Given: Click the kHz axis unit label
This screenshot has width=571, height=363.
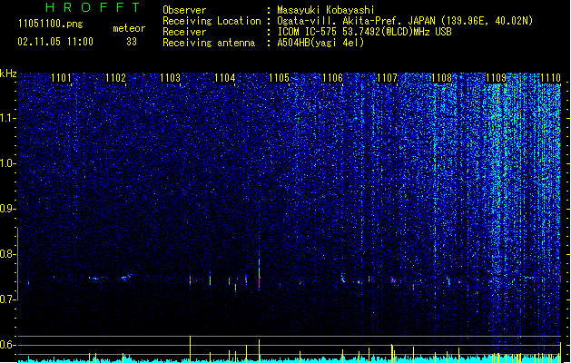Looking at the screenshot, I should point(8,74).
